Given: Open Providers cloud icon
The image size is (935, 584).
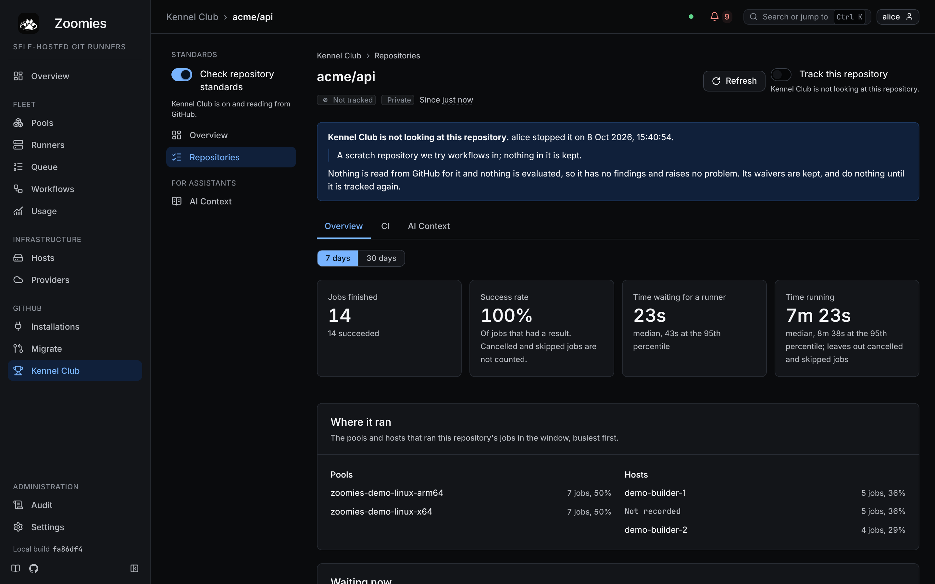Looking at the screenshot, I should [18, 280].
